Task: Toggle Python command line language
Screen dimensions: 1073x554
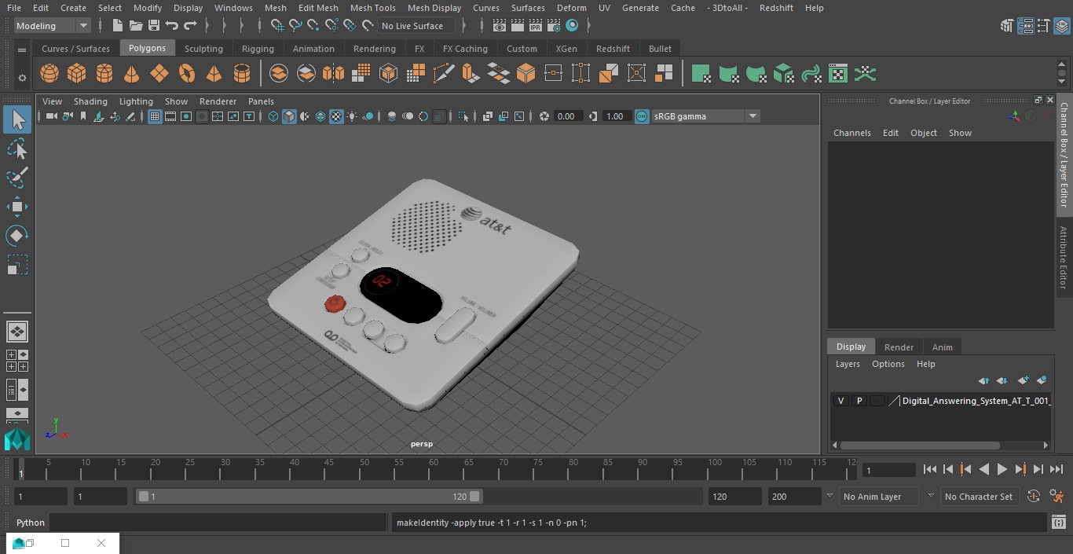Action: click(31, 523)
